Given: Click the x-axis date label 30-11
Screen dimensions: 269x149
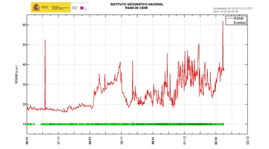Looking at the screenshot, I should (153, 140).
